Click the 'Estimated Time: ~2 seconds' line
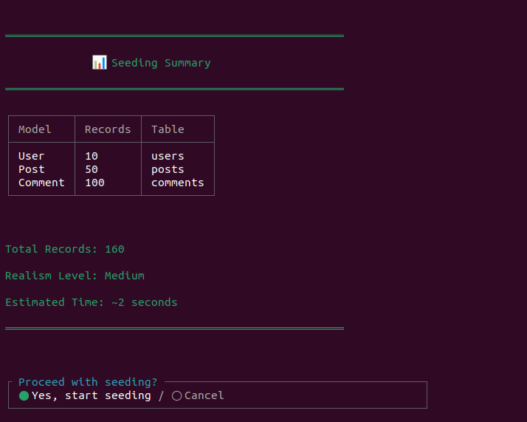 91,302
